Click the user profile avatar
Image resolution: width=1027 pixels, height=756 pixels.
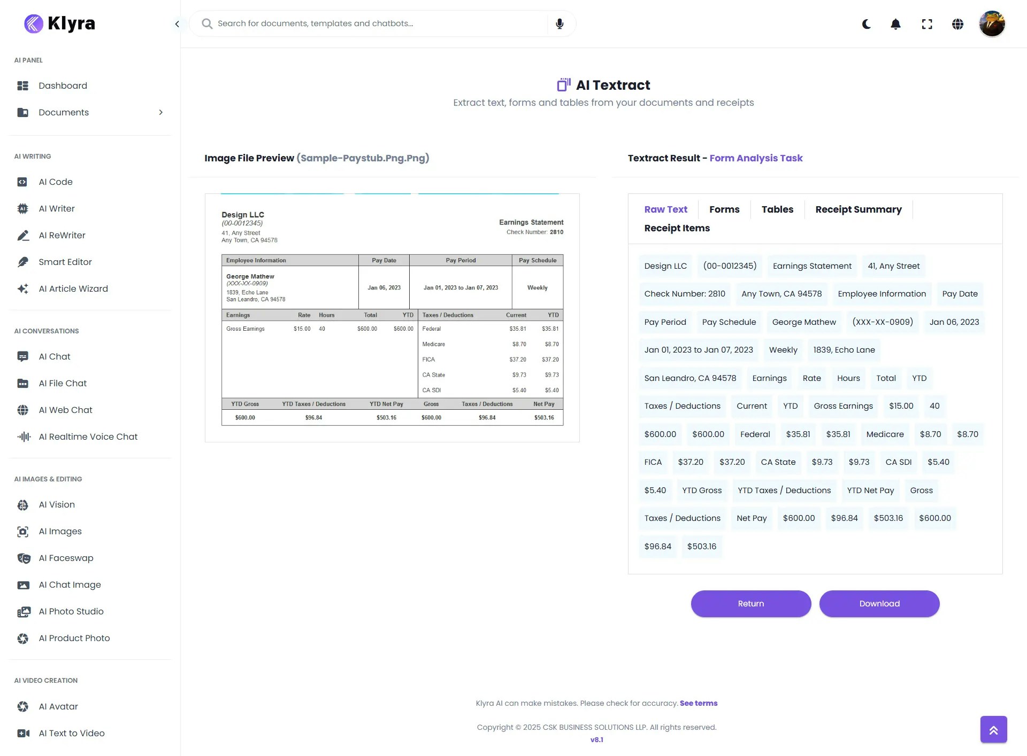click(x=992, y=24)
